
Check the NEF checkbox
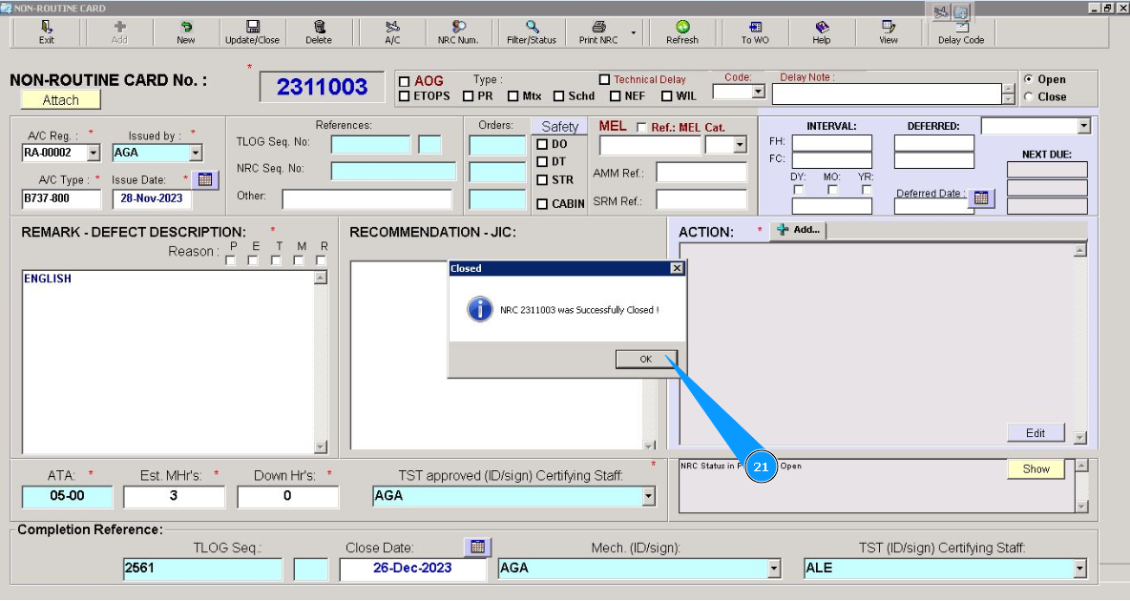[616, 95]
